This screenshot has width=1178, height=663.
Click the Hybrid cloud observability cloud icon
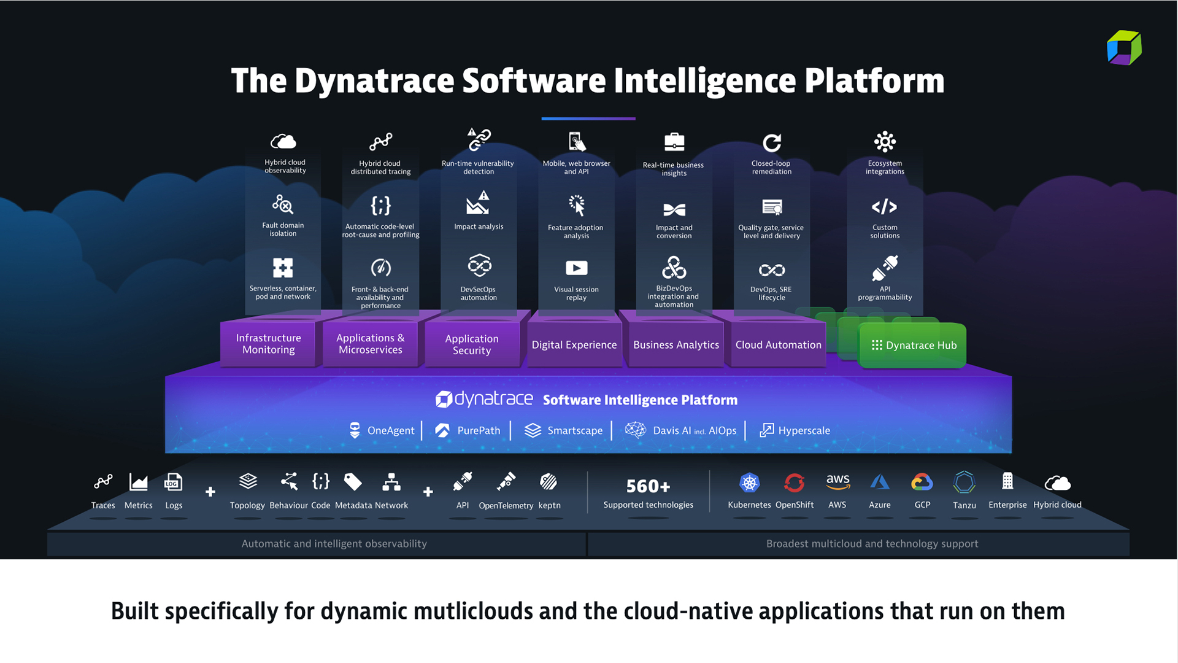click(x=283, y=142)
